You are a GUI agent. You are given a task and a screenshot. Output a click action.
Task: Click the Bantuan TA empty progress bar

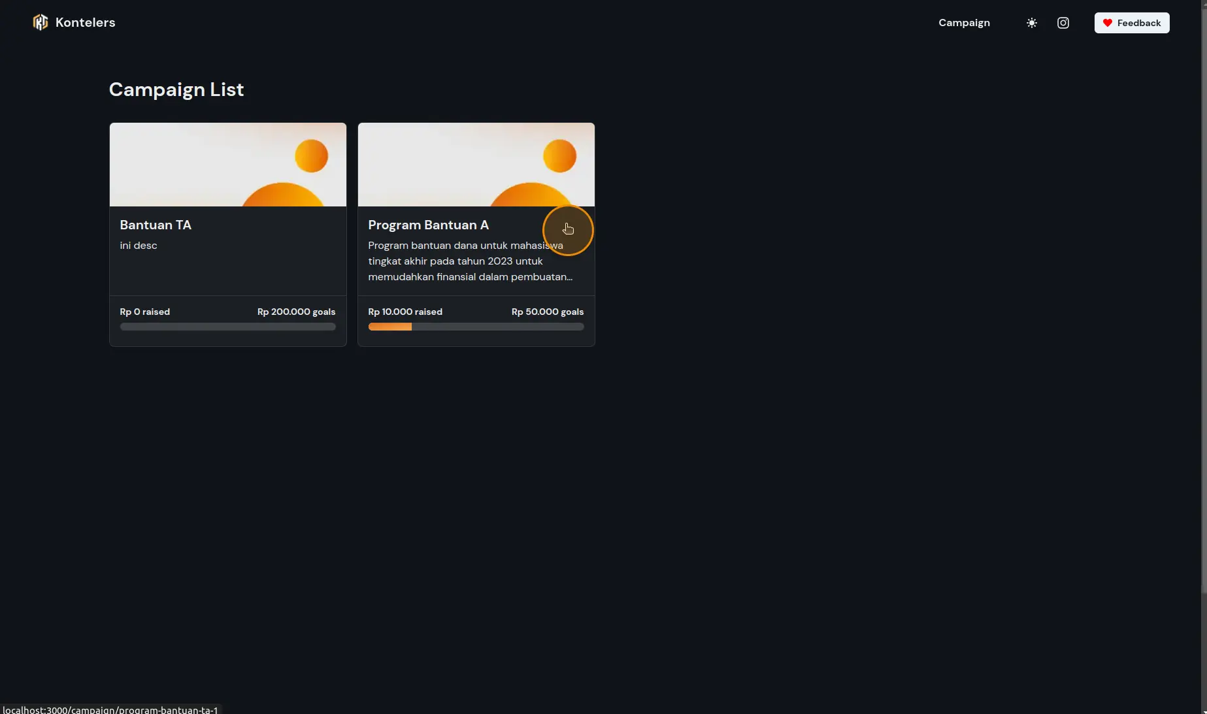click(x=227, y=327)
